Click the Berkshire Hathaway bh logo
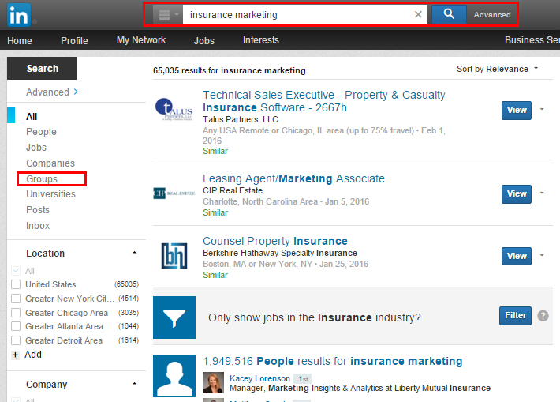The width and height of the screenshot is (560, 402). point(174,255)
